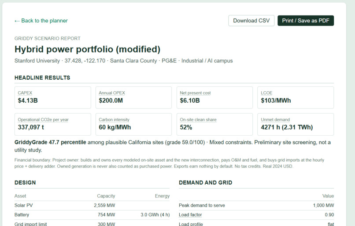This screenshot has width=355, height=226.
Task: Click the Net present cost label
Action: (195, 93)
